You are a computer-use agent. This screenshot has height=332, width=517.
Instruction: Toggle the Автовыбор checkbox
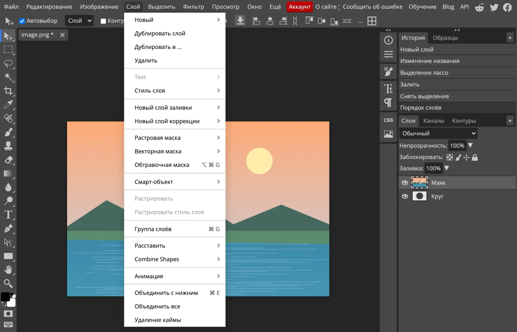tap(22, 21)
